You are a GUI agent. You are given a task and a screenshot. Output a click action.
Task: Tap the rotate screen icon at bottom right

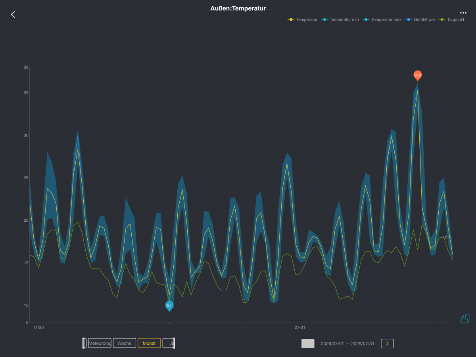(x=465, y=319)
